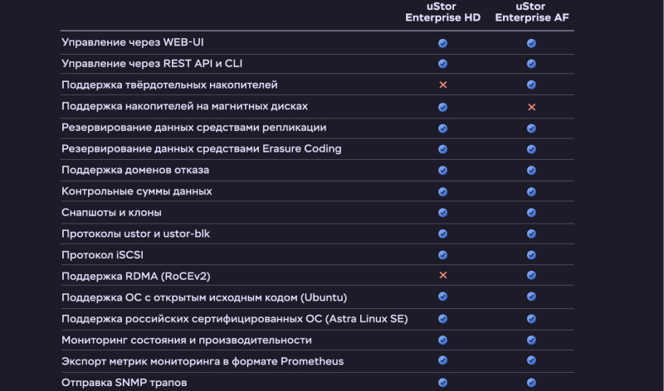Image resolution: width=664 pixels, height=391 pixels.
Task: Select the uStor Enterprise HD column header
Action: click(442, 12)
